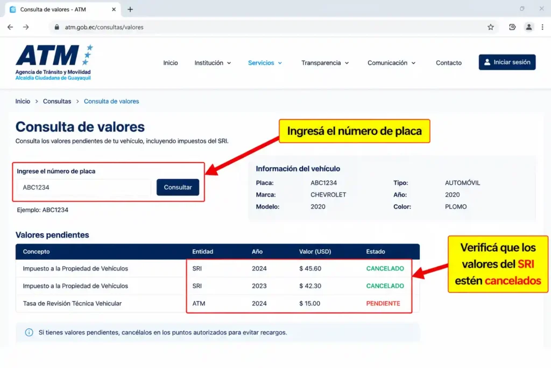Click the padlock site info icon

[x=56, y=27]
